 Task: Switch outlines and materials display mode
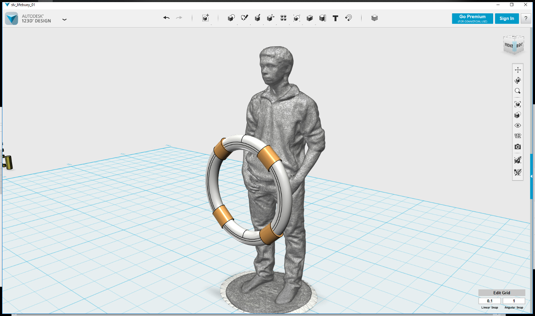518,136
